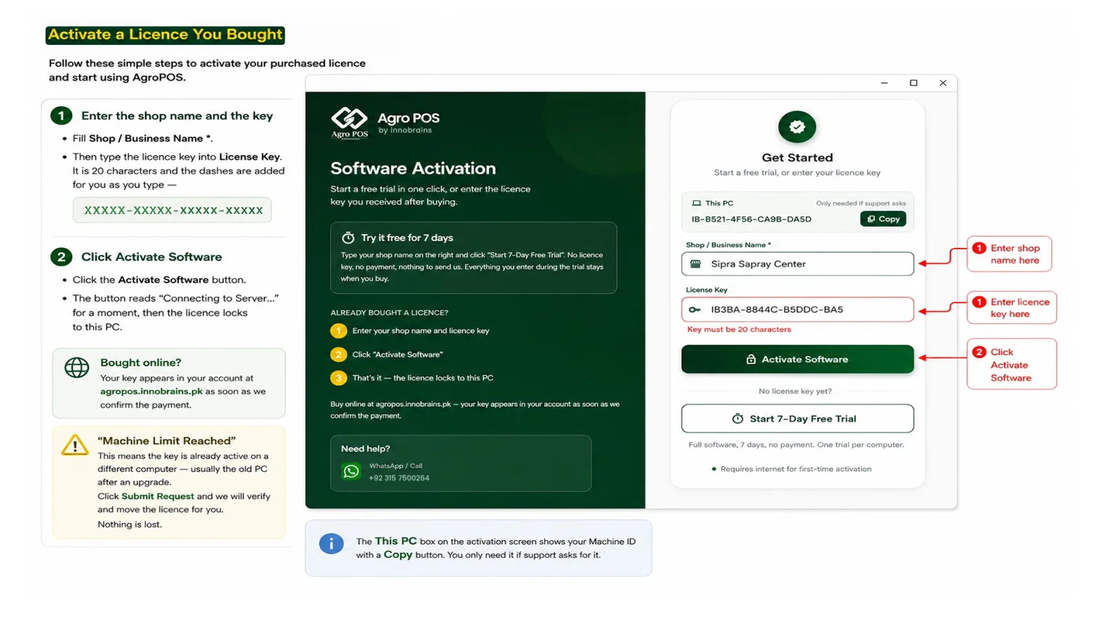The image size is (1102, 620).
Task: Click the globe icon beside Bought online
Action: pyautogui.click(x=76, y=367)
